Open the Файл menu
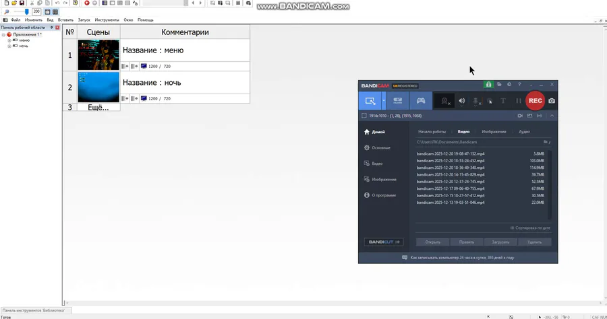The image size is (607, 319). (16, 20)
